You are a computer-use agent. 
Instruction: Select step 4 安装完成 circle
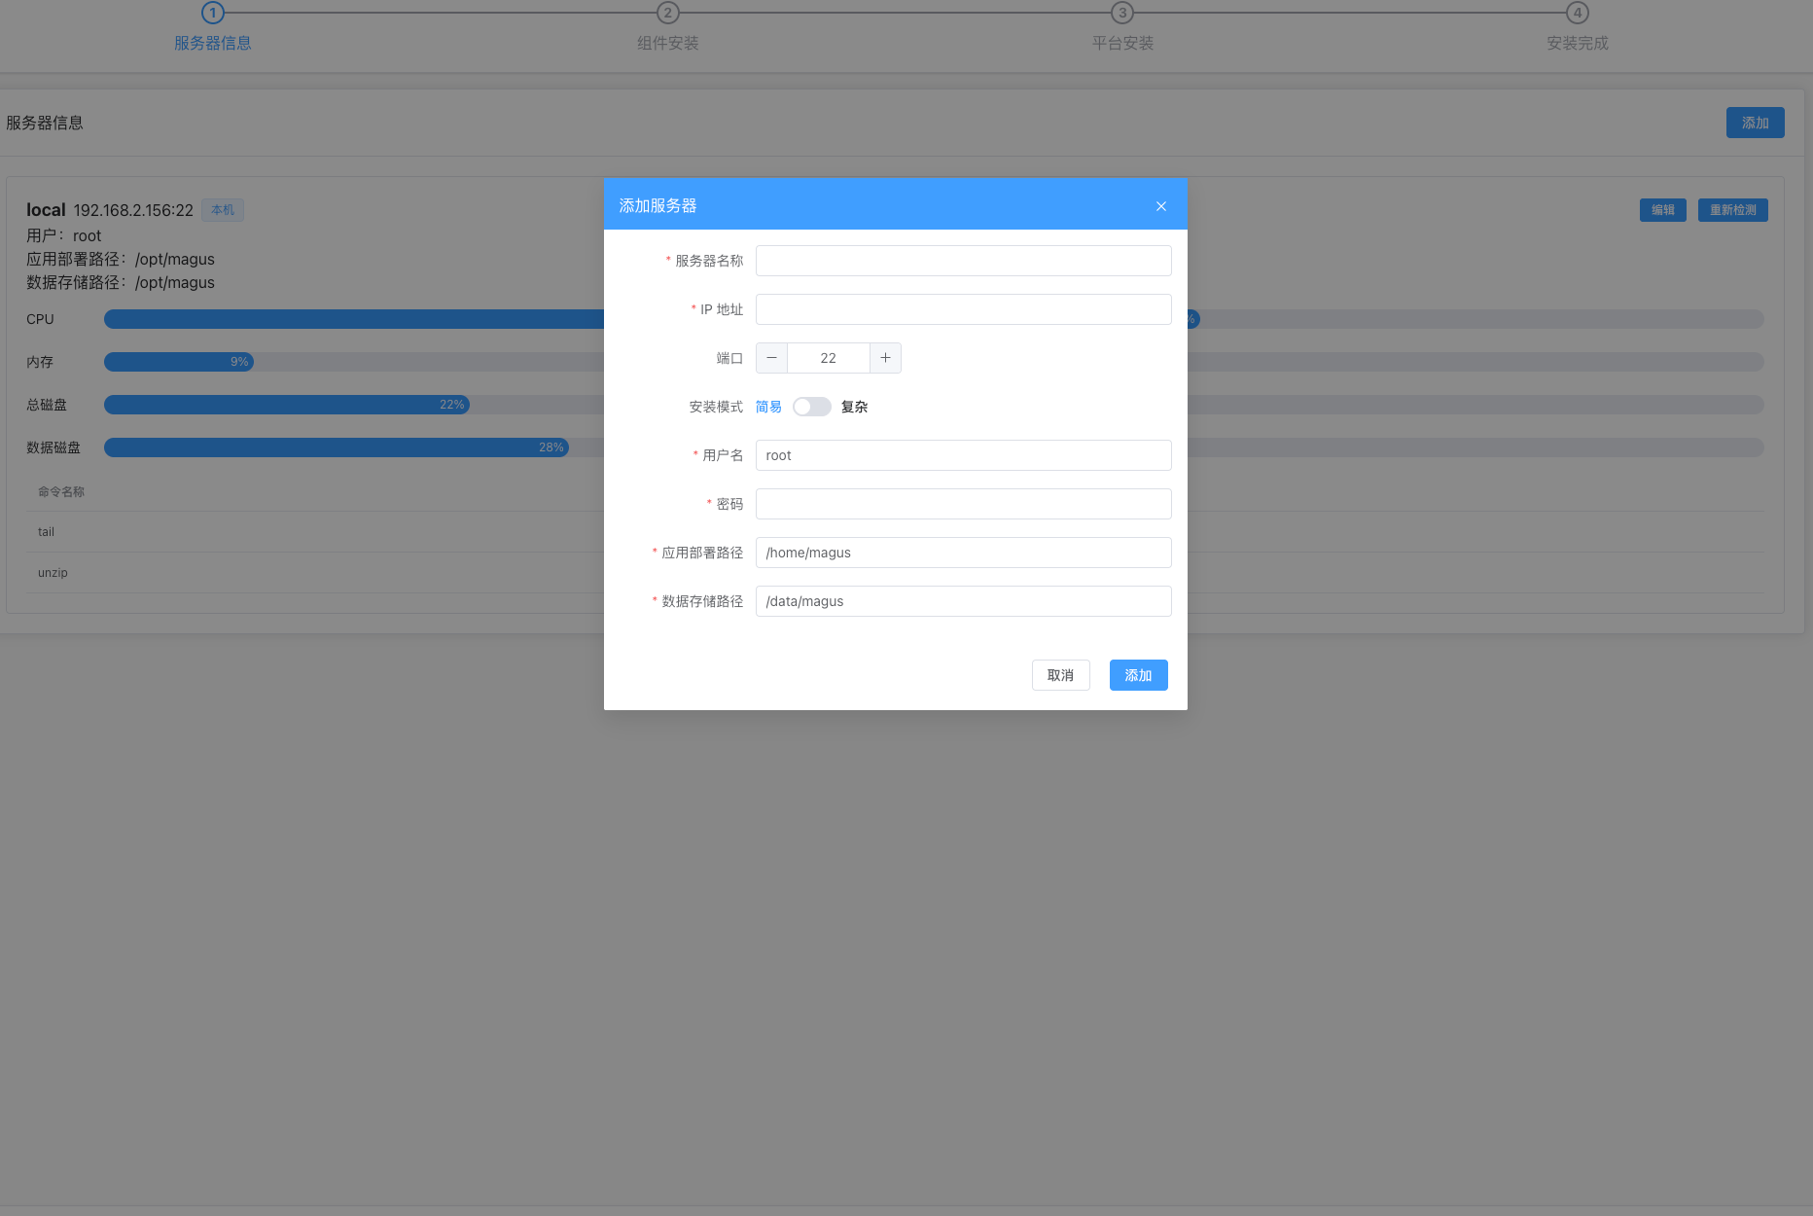tap(1577, 13)
